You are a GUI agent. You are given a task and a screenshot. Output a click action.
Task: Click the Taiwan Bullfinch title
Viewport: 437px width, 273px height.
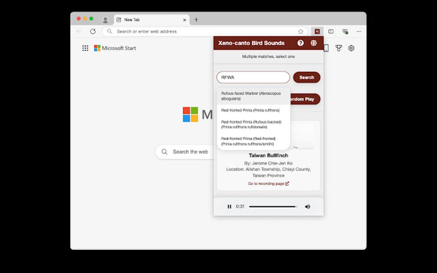(x=268, y=155)
